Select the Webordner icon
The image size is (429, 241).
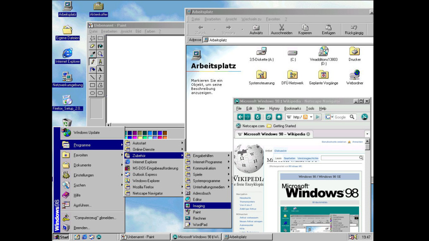coord(354,77)
